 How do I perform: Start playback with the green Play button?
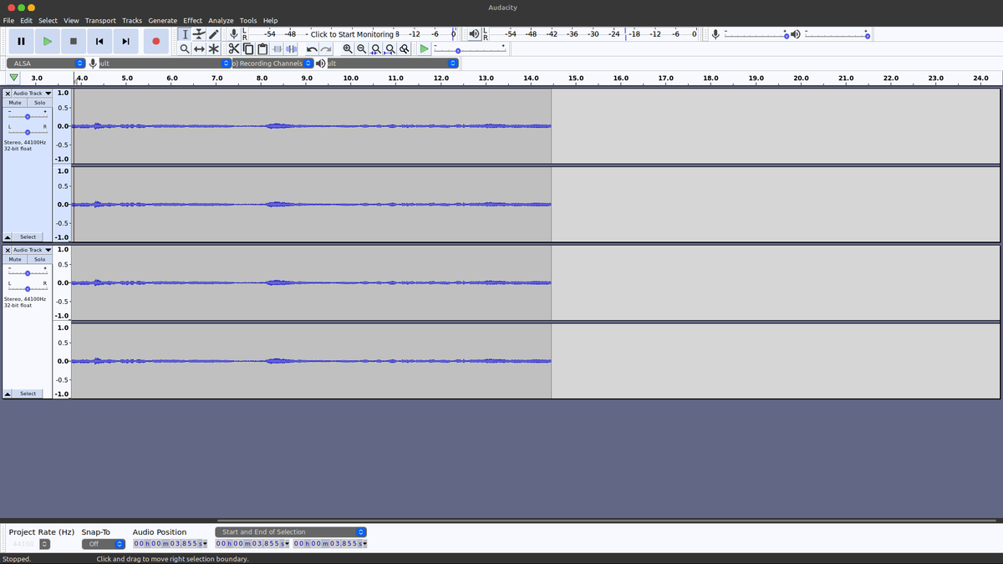tap(47, 41)
